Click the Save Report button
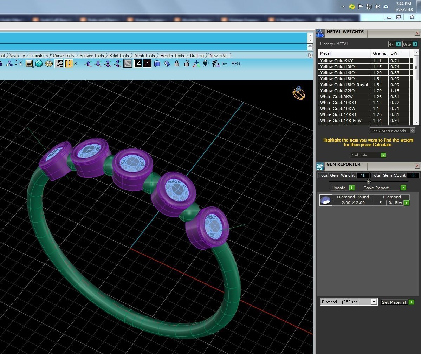Image resolution: width=421 pixels, height=354 pixels. click(x=384, y=188)
